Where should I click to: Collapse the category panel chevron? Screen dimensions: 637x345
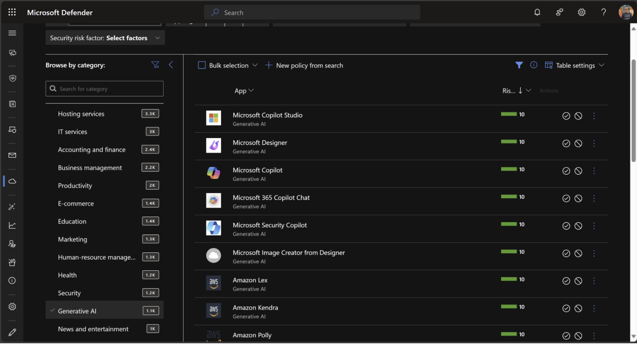pyautogui.click(x=171, y=65)
